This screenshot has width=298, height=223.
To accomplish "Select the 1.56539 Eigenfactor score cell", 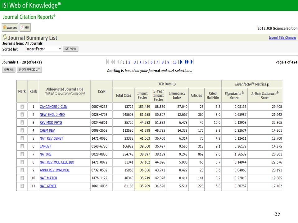I will click(234, 154).
